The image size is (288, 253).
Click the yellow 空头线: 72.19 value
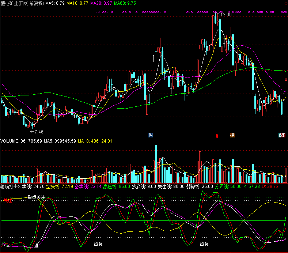pos(60,186)
